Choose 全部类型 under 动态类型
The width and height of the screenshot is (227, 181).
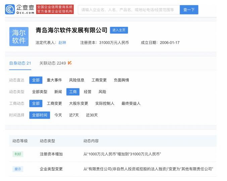(40, 92)
